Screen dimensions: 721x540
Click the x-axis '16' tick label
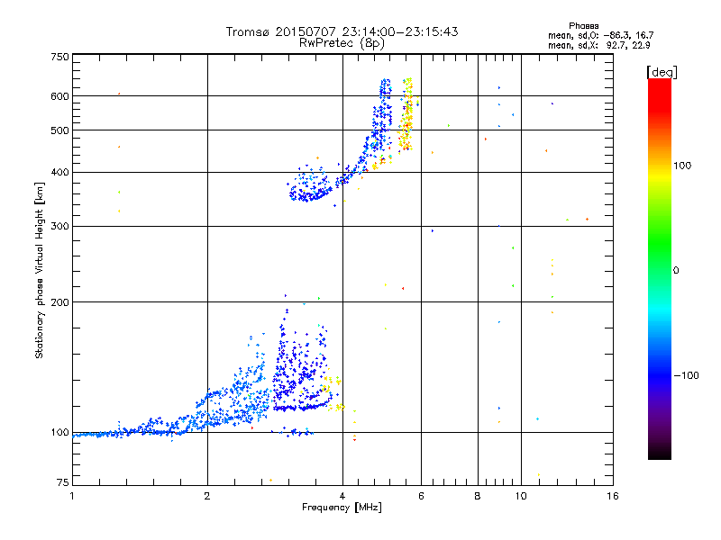tap(613, 496)
